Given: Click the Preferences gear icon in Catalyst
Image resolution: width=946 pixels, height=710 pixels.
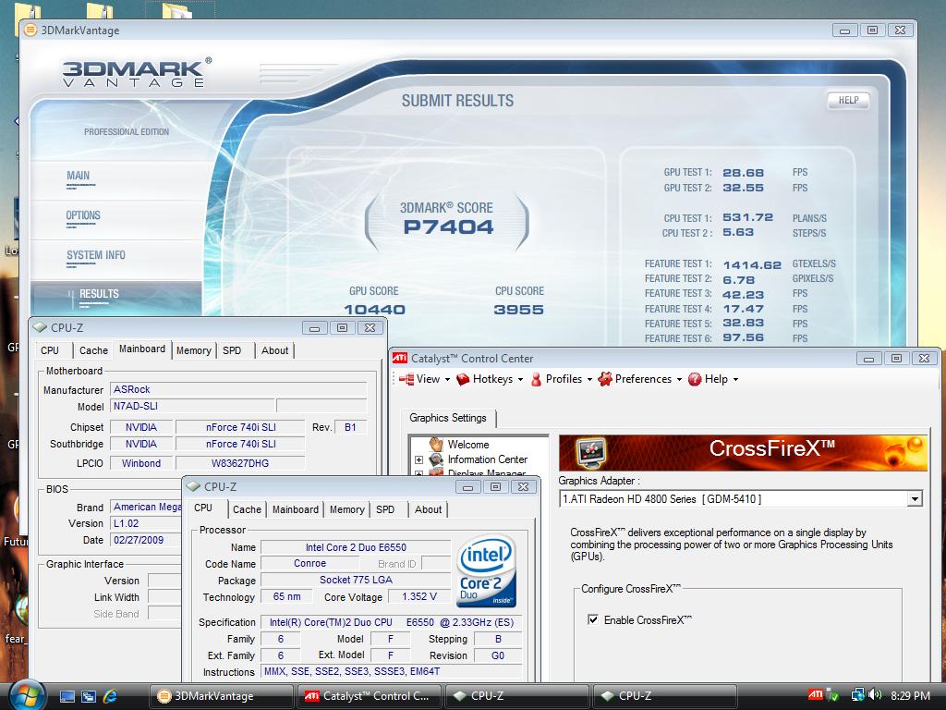Looking at the screenshot, I should (x=604, y=379).
